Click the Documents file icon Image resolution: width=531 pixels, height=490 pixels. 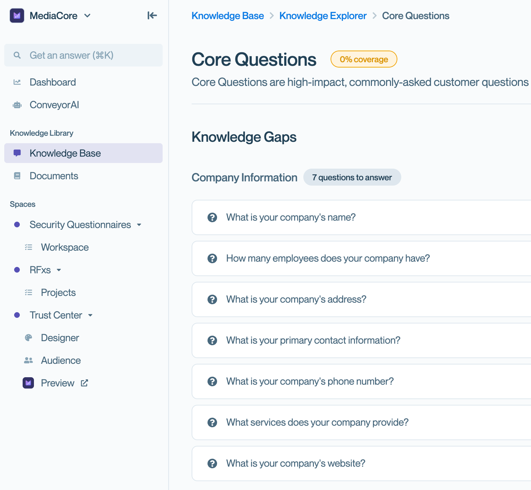[17, 176]
